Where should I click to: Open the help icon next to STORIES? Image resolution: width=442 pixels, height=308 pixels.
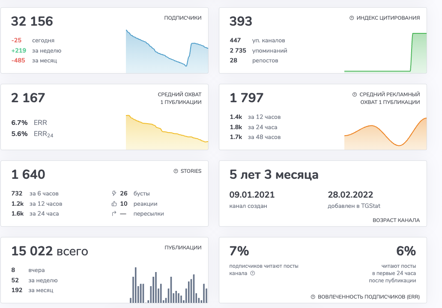tap(176, 171)
